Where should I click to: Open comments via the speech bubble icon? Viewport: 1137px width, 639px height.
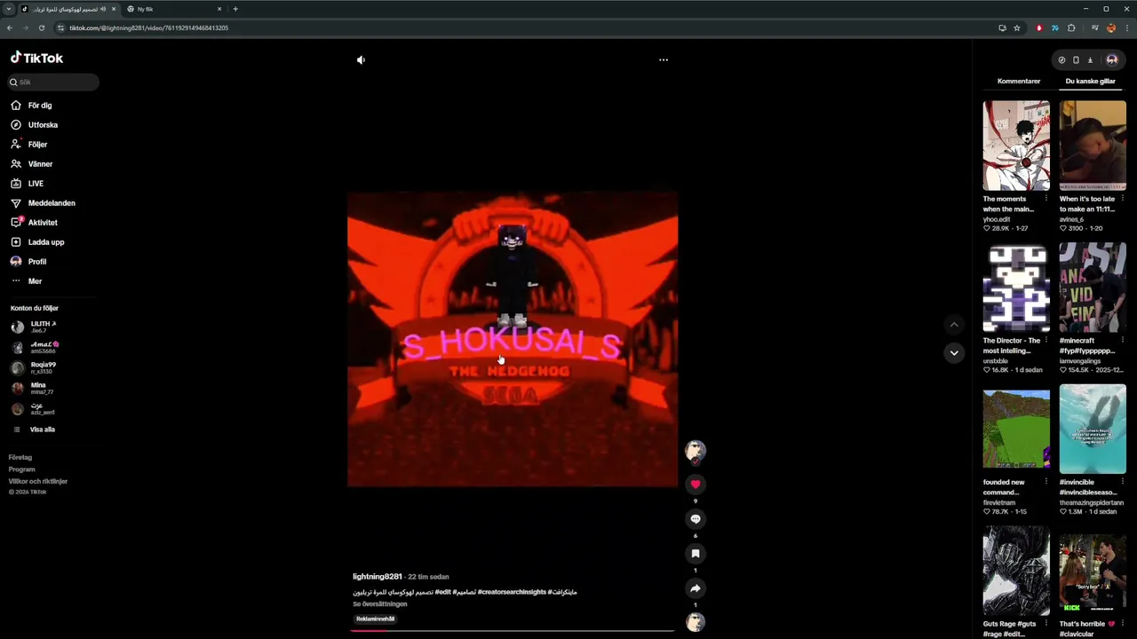tap(696, 519)
